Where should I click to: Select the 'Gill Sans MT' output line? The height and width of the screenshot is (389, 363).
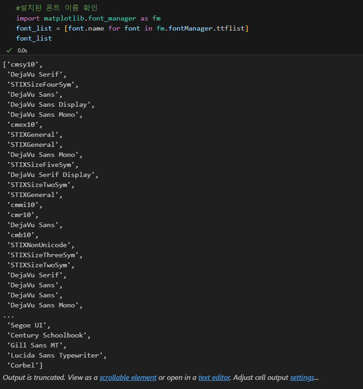(x=36, y=345)
